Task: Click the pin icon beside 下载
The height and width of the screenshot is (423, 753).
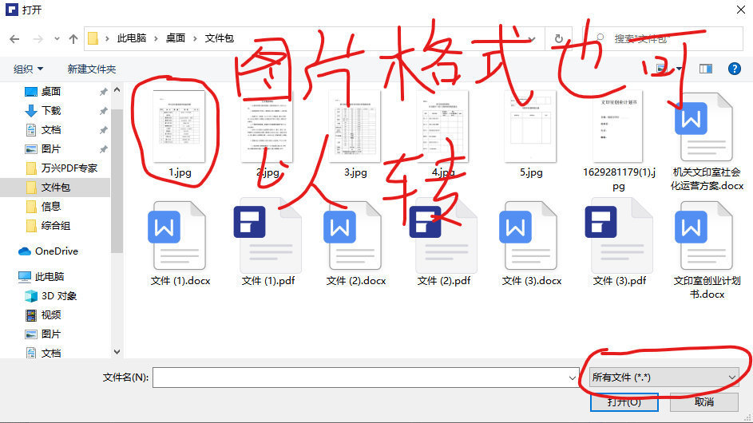Action: 103,111
